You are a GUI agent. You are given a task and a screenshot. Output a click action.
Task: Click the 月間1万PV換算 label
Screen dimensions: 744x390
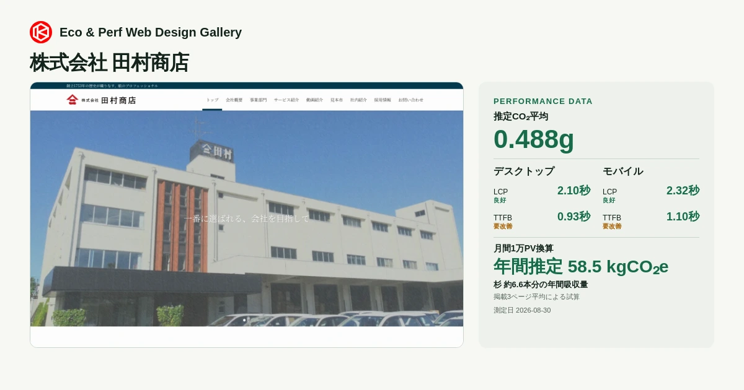524,248
